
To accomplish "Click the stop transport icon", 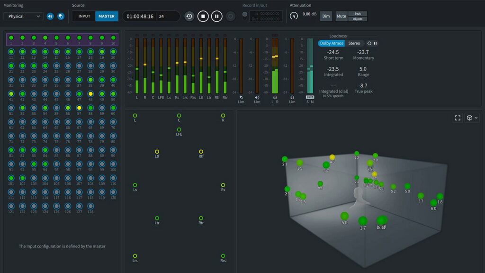I will point(203,16).
